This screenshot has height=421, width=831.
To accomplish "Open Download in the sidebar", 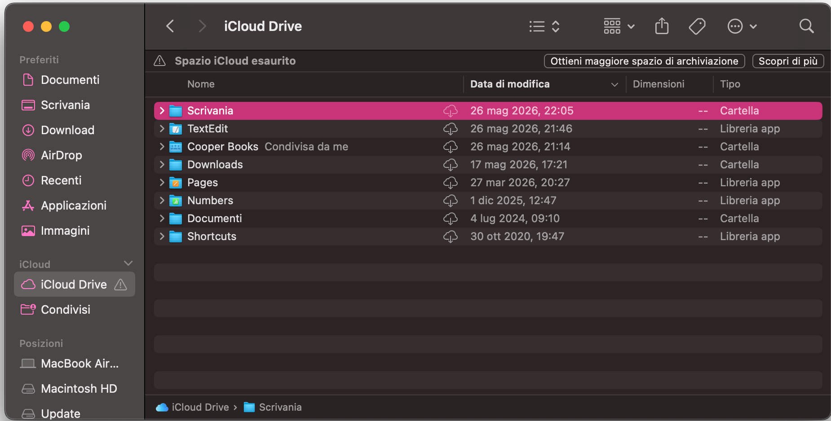I will 75,130.
